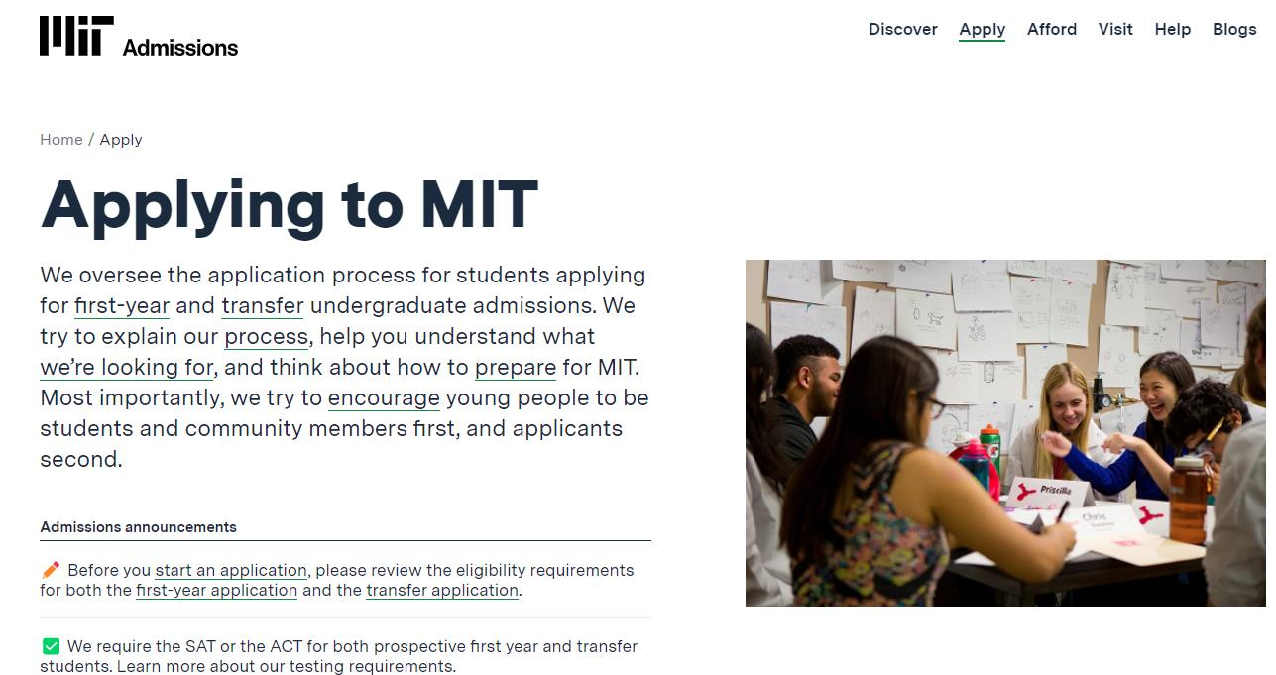Screen dimensions: 1276x675
Task: Open the Discover menu
Action: tap(902, 29)
